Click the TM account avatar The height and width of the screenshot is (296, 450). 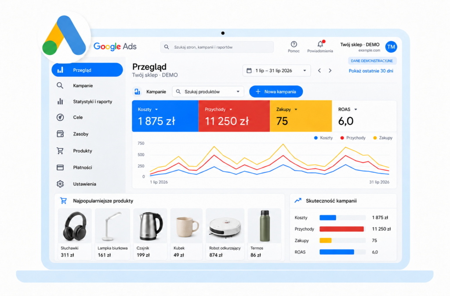(391, 46)
